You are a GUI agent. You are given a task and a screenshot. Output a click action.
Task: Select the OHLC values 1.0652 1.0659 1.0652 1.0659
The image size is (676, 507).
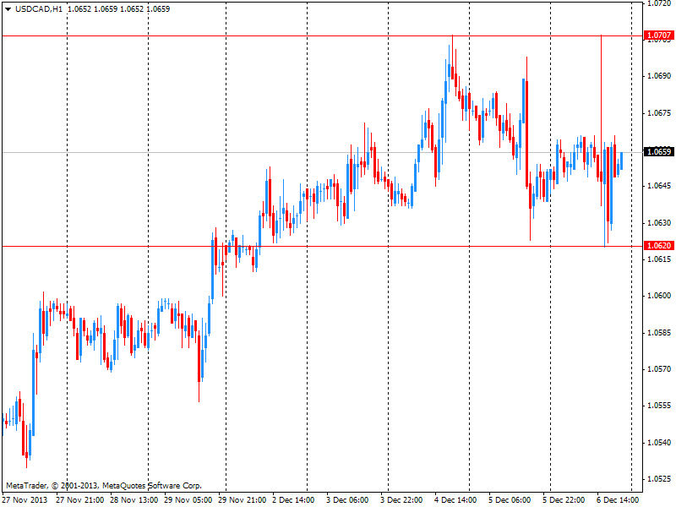[119, 9]
